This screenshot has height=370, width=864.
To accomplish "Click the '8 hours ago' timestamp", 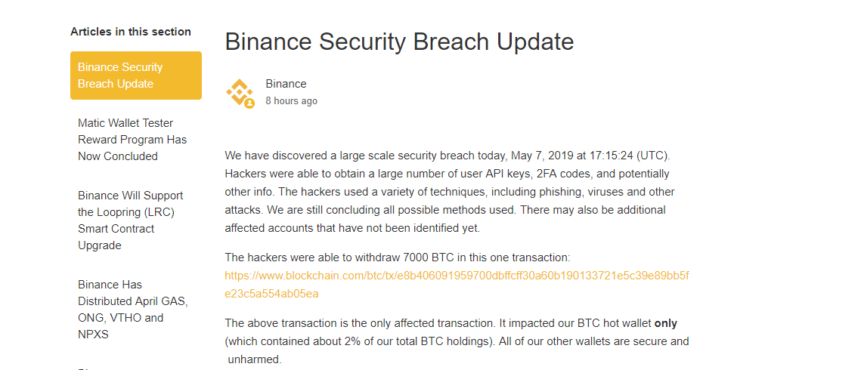I will click(292, 101).
